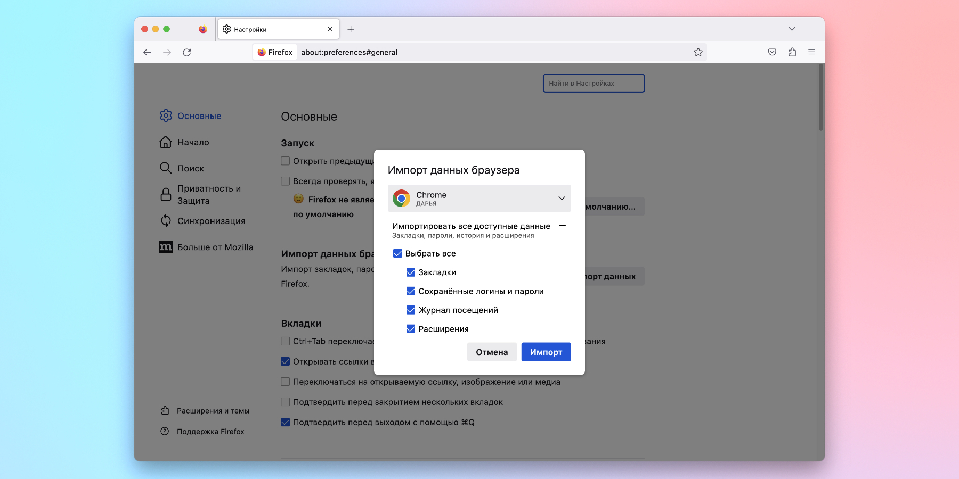Click the lock icon for Приватность и Защита
Viewport: 959px width, 479px height.
(x=166, y=194)
